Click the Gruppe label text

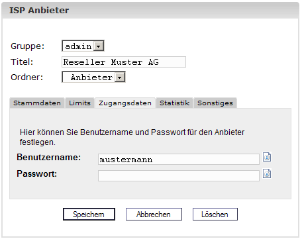pos(28,46)
